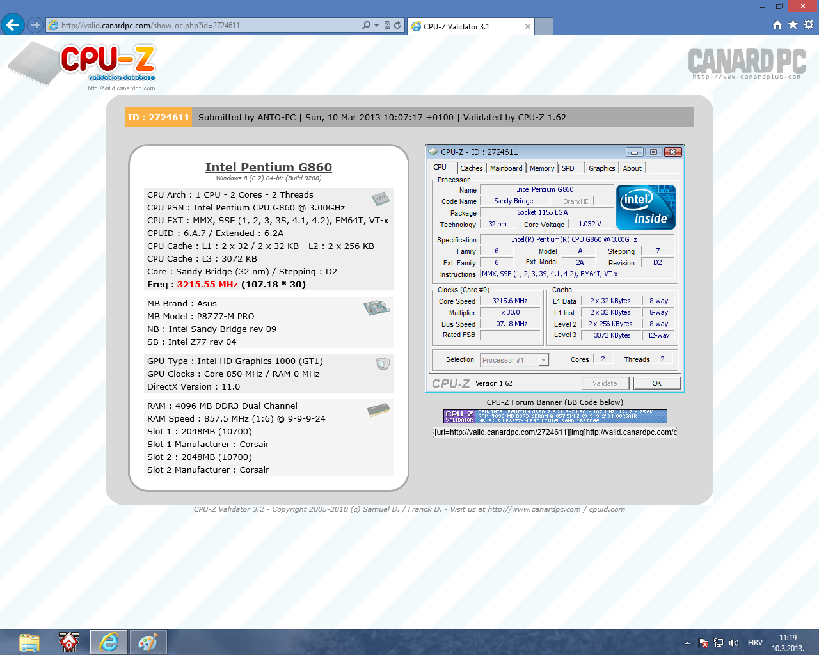Click MB Model P8Z77-M PRO line
The height and width of the screenshot is (655, 819).
coord(201,317)
